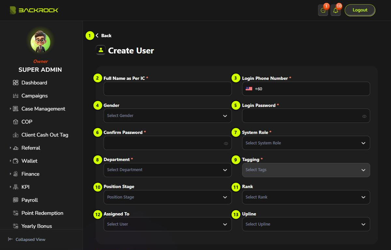Click the Campaigns icon in sidebar
This screenshot has height=250, width=391.
15,96
